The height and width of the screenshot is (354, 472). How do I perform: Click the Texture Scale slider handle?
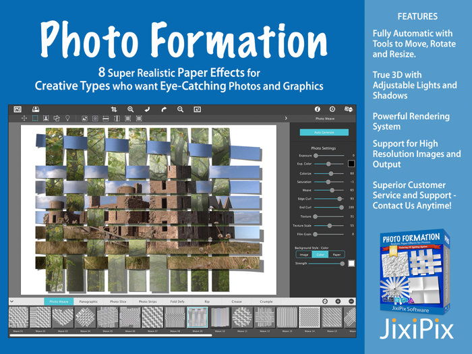[330, 226]
